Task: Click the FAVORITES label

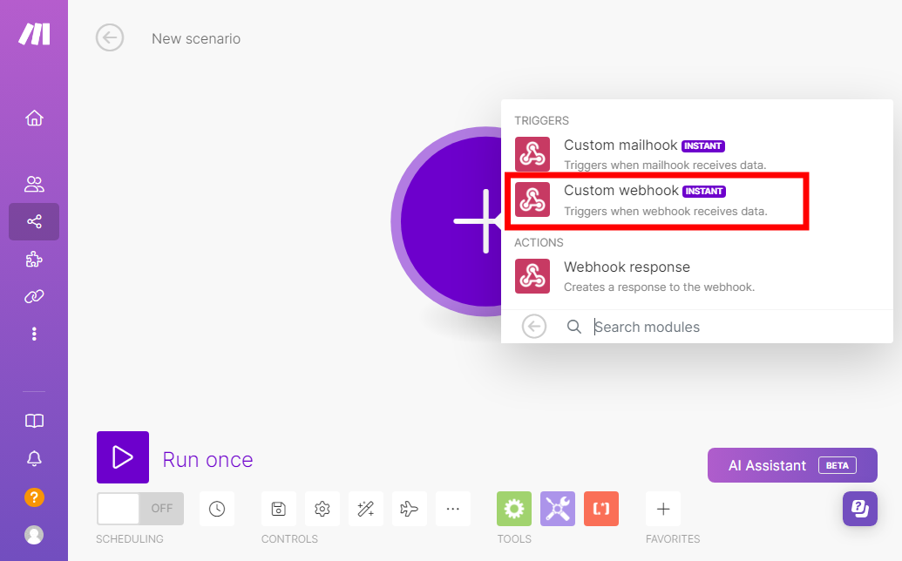Action: pos(673,539)
